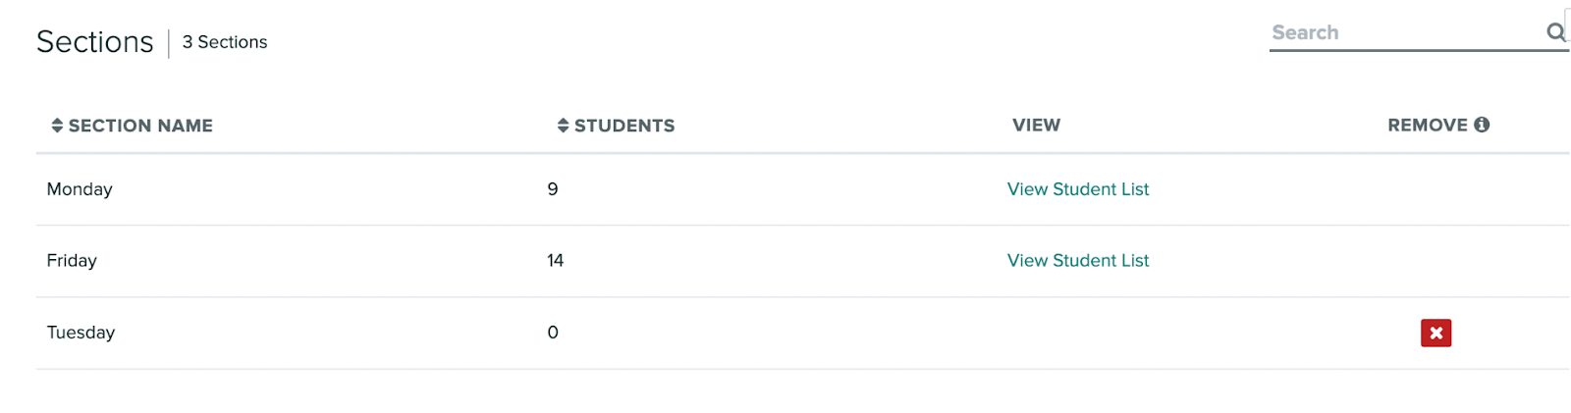This screenshot has height=413, width=1571.
Task: Click the Sections page heading
Action: click(x=95, y=42)
